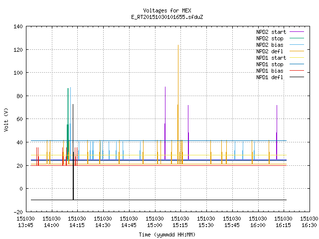319x239 pixels.
Task: Click the "Time (yymmdd HH:MM)" x-axis label
Action: coord(167,235)
